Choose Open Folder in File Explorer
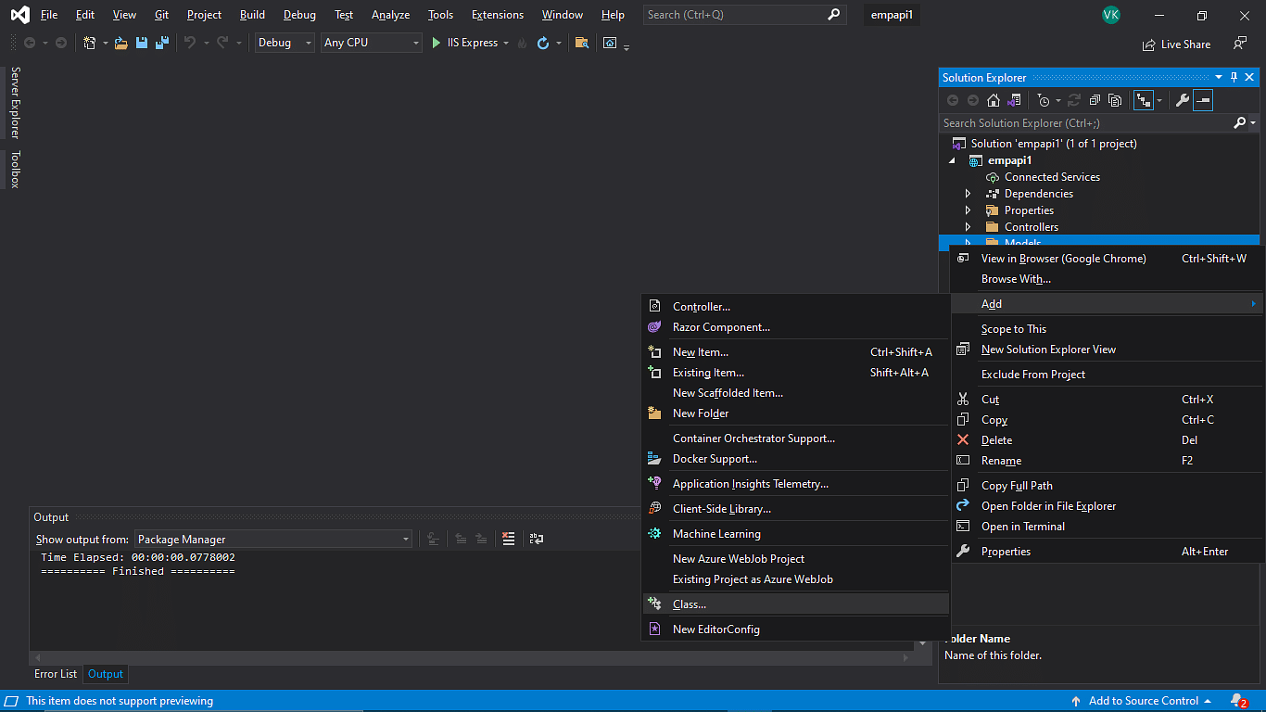This screenshot has width=1266, height=712. click(1107, 506)
